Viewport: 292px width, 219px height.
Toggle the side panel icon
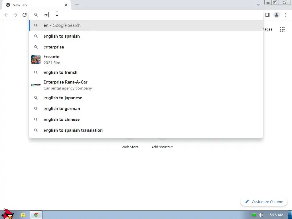click(267, 15)
